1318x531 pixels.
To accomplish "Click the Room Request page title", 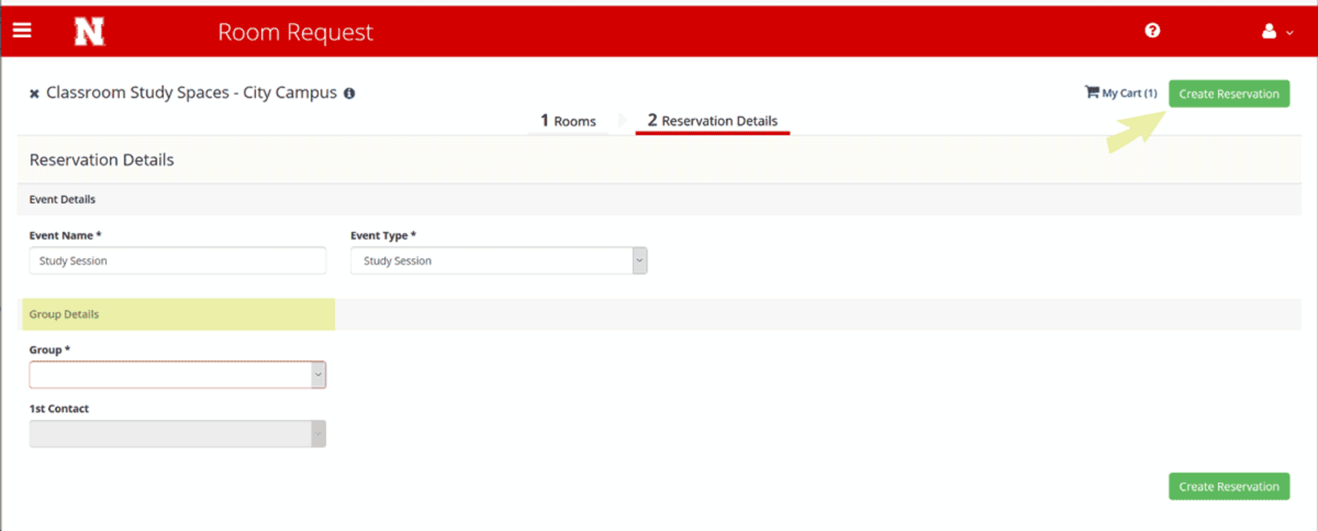I will click(295, 32).
